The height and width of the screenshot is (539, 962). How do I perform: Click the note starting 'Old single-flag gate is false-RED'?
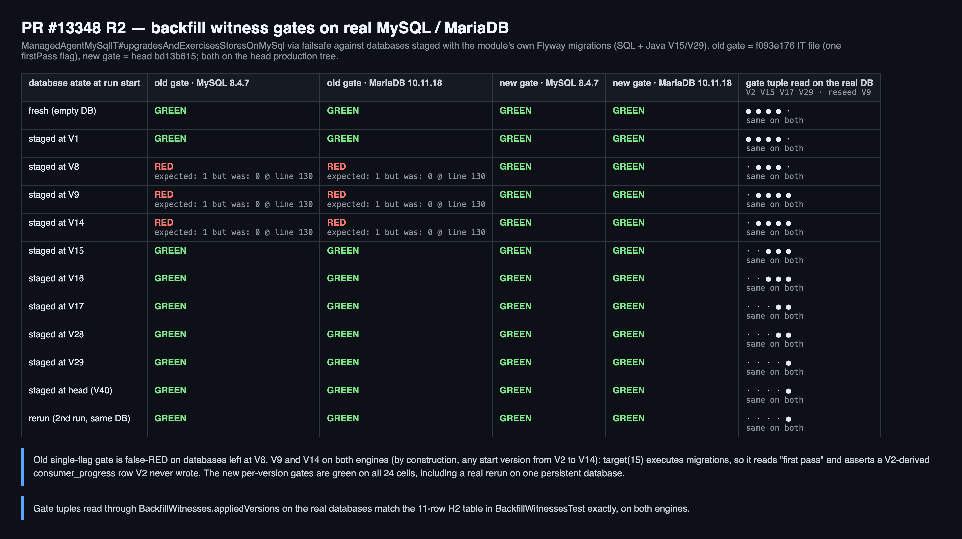(x=481, y=466)
